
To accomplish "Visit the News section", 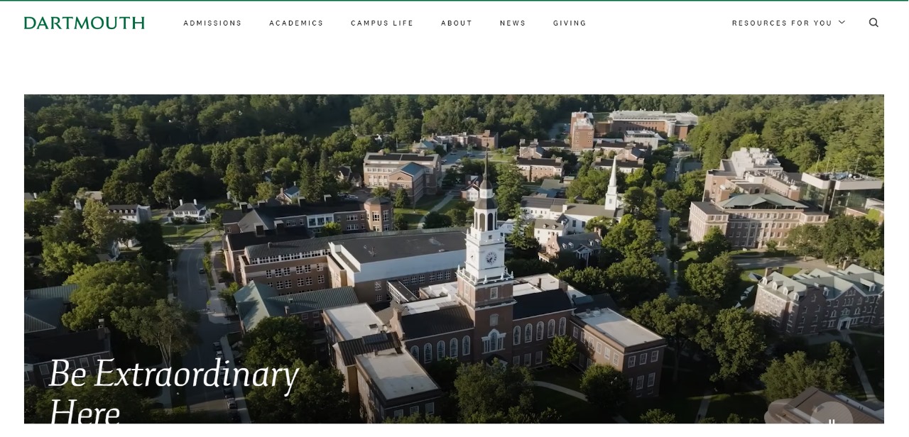I will [x=513, y=23].
